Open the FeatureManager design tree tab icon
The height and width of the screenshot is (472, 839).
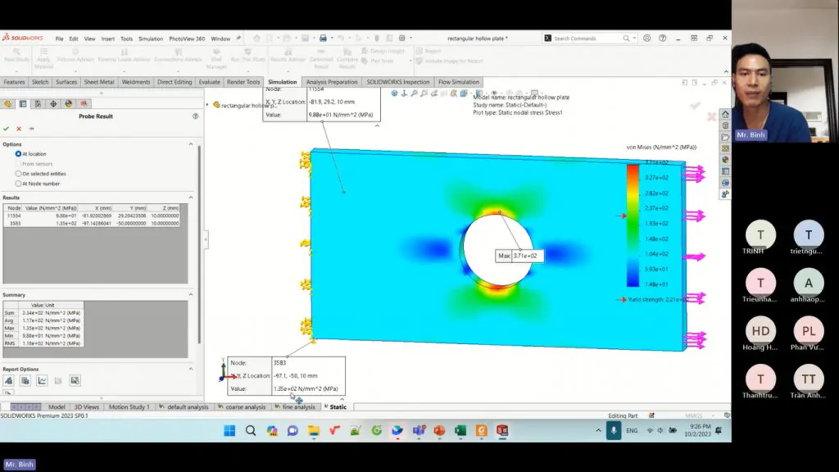(8, 104)
